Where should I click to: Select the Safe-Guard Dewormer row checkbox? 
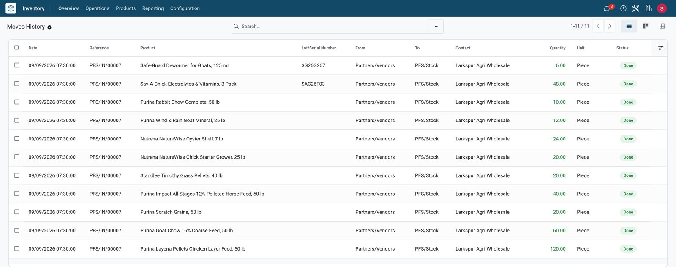17,65
